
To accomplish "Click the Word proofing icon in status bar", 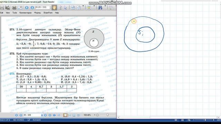I will [x=29, y=120].
